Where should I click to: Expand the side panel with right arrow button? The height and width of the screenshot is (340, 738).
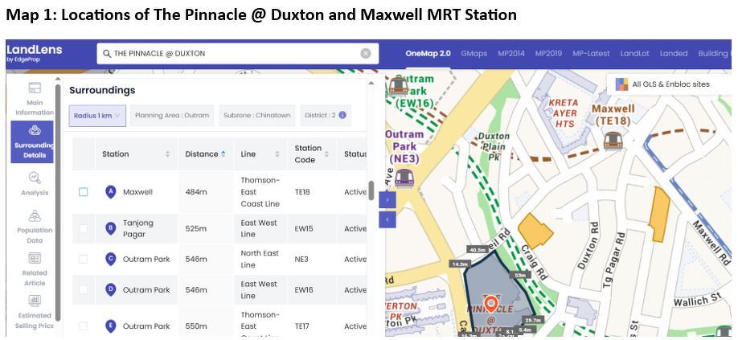(x=387, y=199)
